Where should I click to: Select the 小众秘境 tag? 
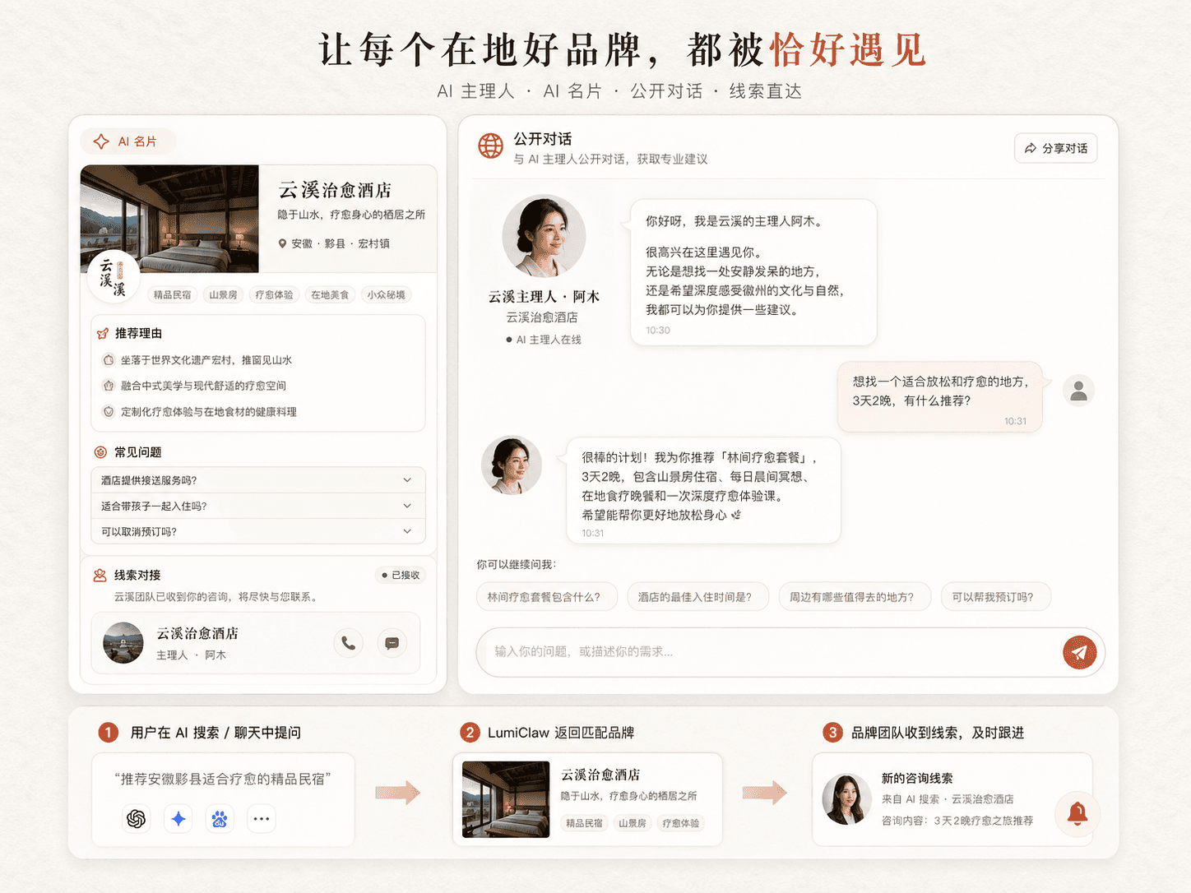386,294
